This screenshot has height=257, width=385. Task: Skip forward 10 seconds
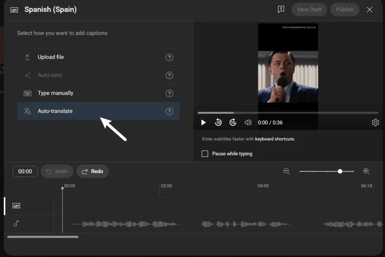click(x=233, y=122)
